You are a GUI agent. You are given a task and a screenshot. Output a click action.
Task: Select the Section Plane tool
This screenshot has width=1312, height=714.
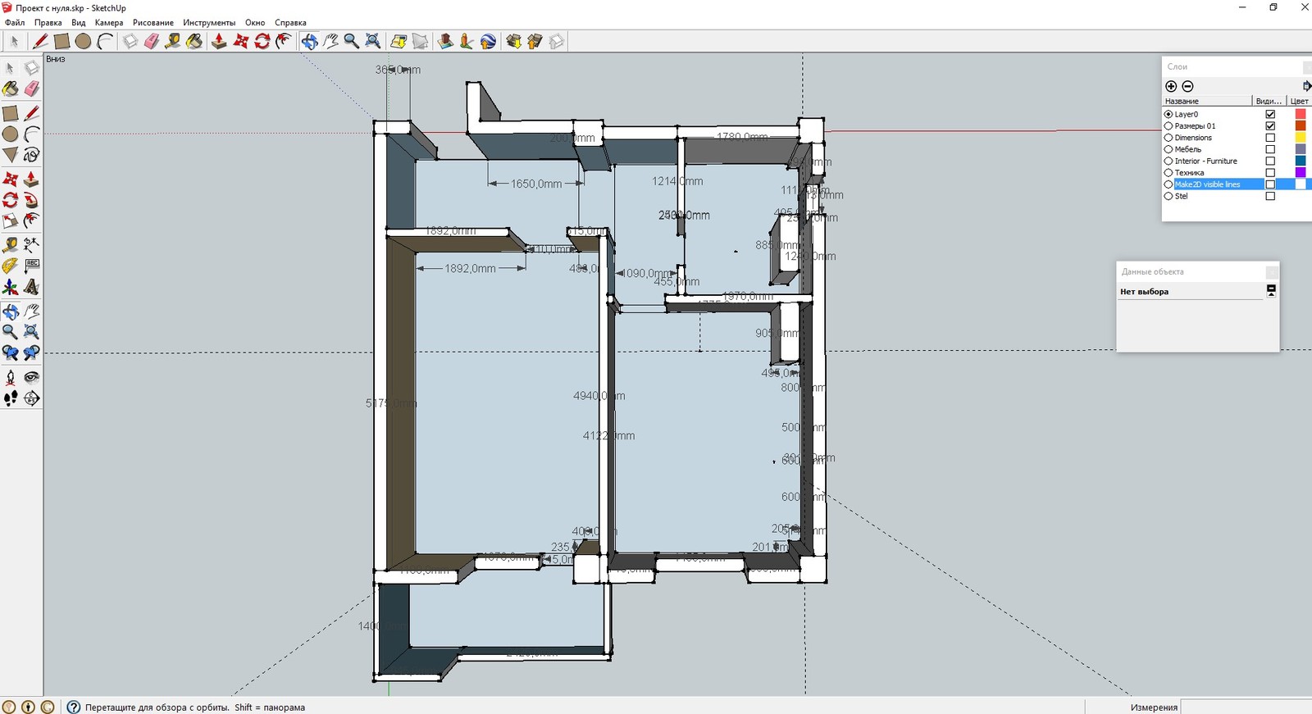coord(31,398)
